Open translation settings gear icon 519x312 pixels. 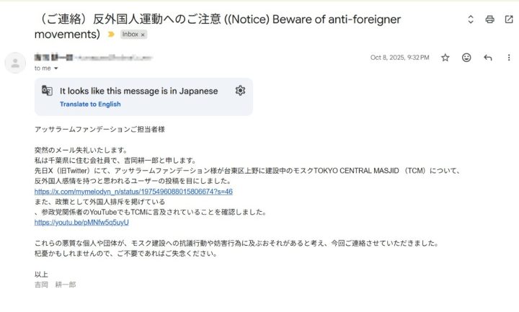click(240, 90)
